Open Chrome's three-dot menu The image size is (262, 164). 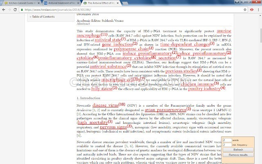coord(258,10)
